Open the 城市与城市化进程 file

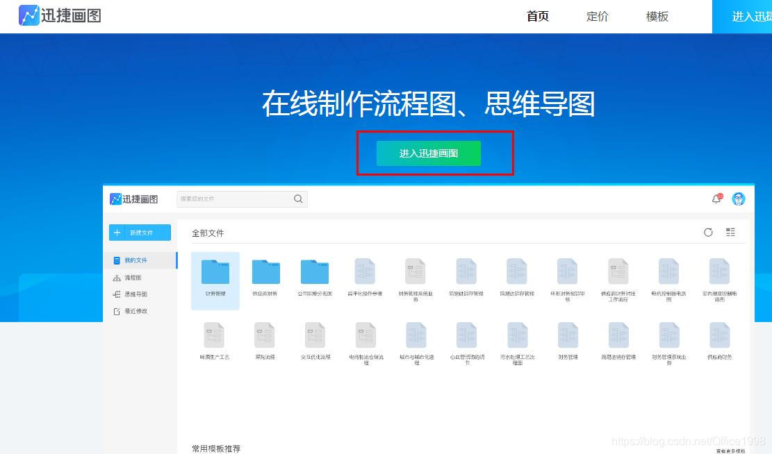pos(416,344)
